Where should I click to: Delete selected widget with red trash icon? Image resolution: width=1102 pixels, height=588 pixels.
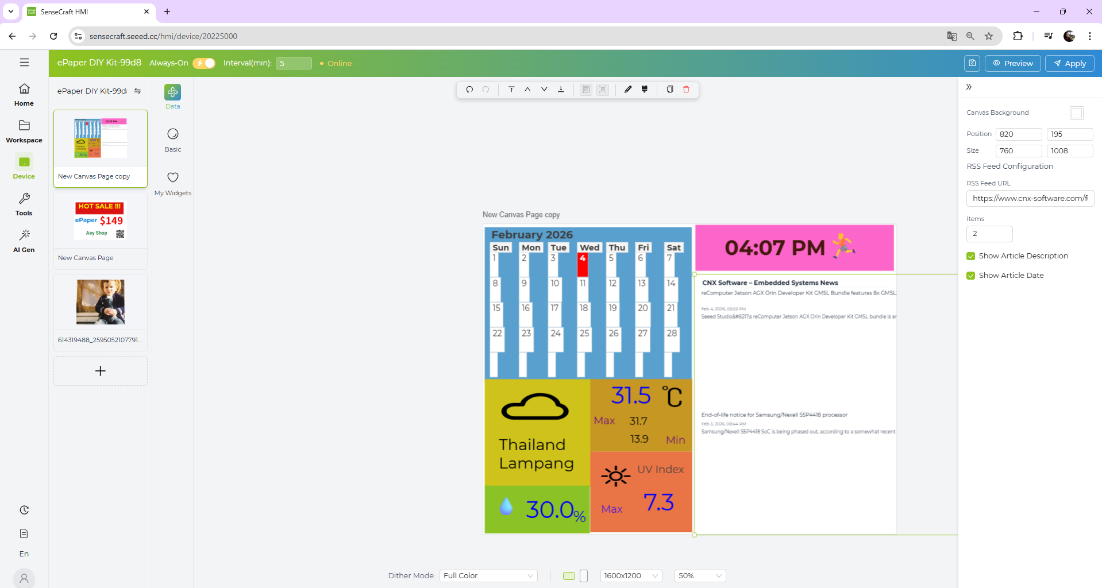(x=686, y=90)
